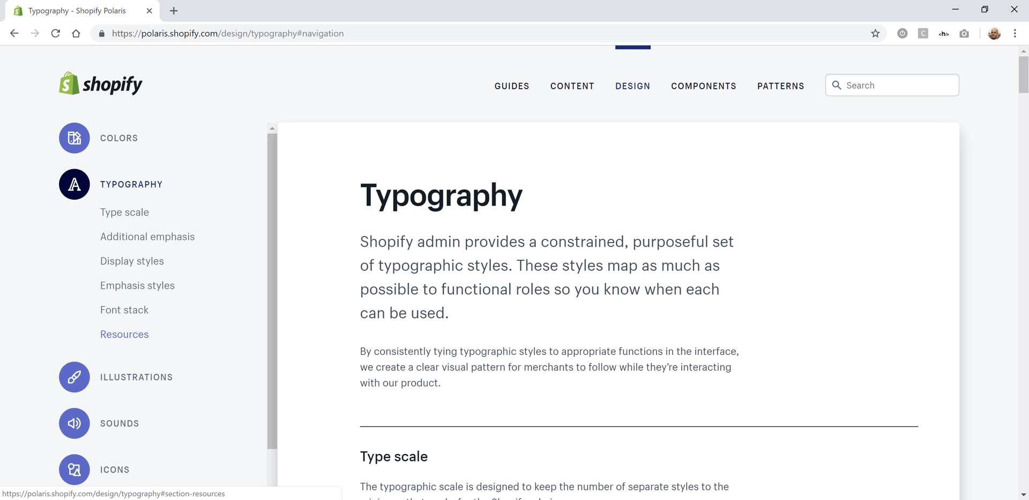Click the Typography circle icon
Screen dimensions: 1029x500
[x=74, y=184]
